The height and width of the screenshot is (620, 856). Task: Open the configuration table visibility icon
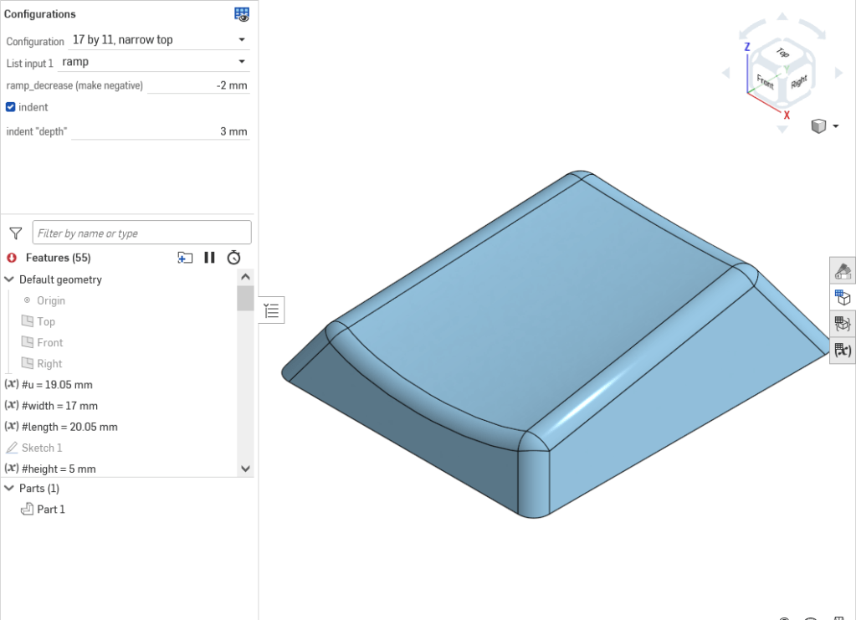tap(242, 14)
